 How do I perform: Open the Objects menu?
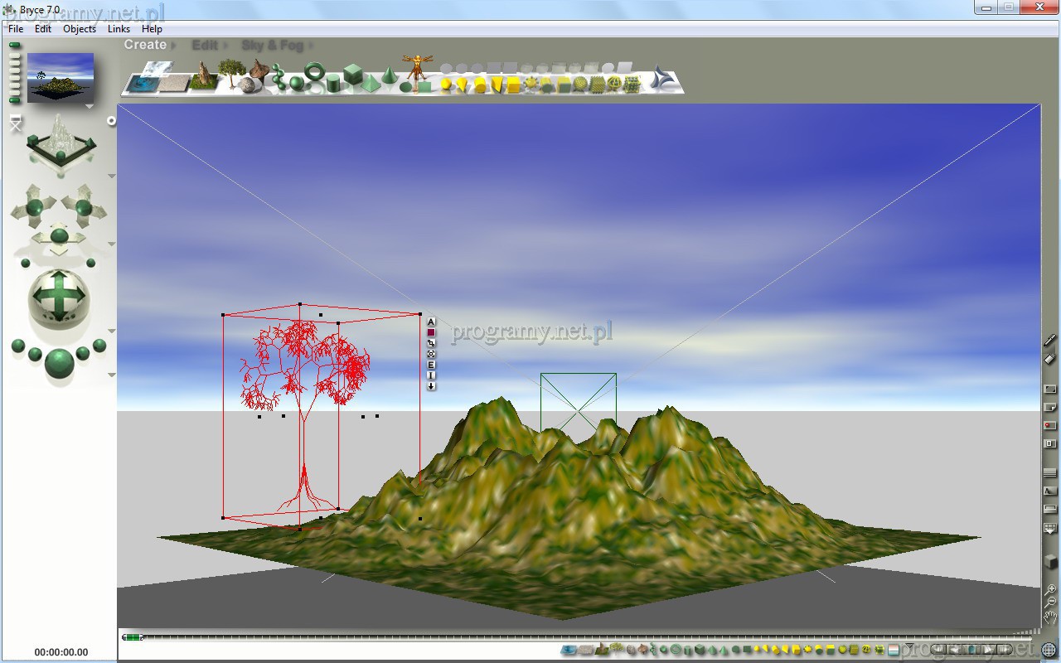tap(80, 28)
